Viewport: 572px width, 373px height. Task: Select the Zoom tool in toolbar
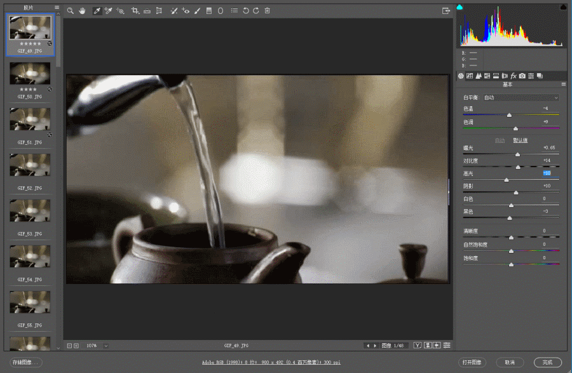pyautogui.click(x=71, y=11)
